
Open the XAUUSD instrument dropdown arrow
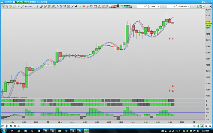pos(4,2)
